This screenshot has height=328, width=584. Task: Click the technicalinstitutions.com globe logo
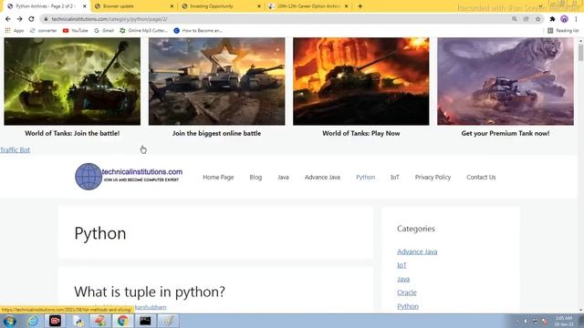tap(89, 177)
